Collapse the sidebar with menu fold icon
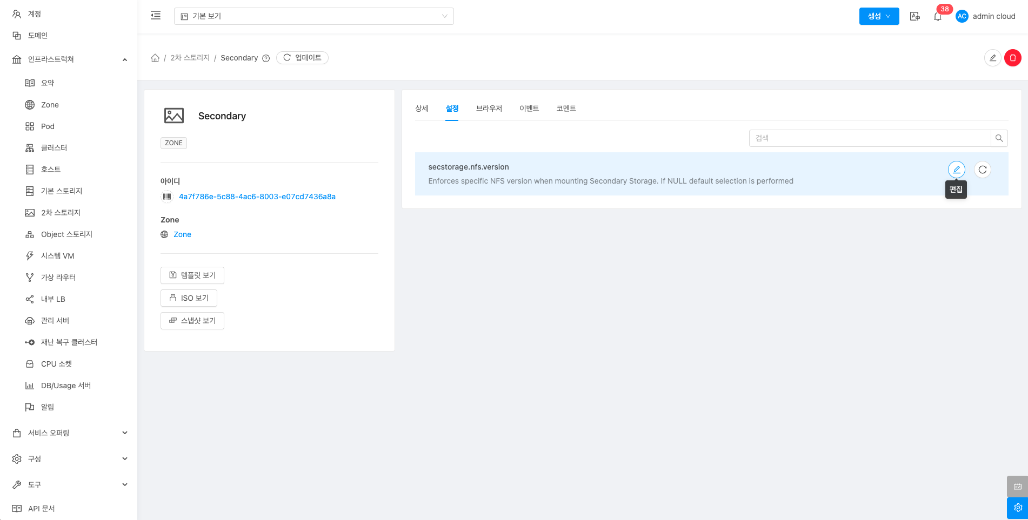Screen dimensions: 1028x520 point(156,16)
